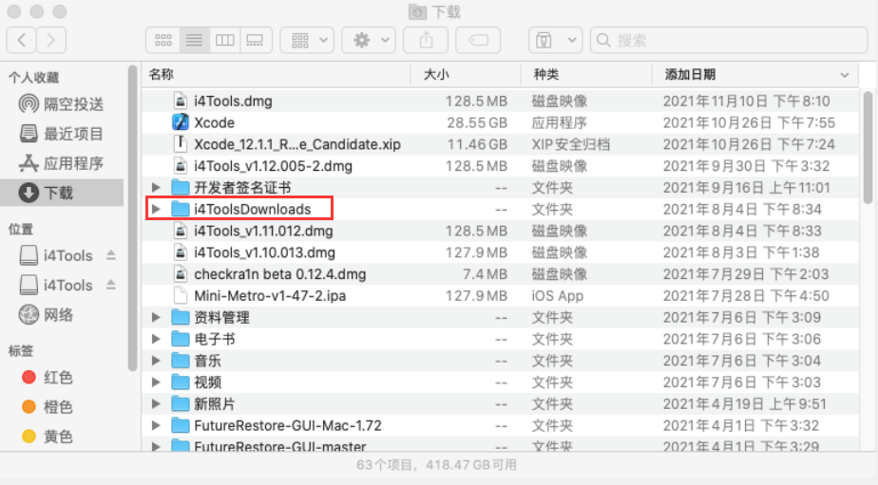Click the Edit Tags toolbar button

(478, 40)
